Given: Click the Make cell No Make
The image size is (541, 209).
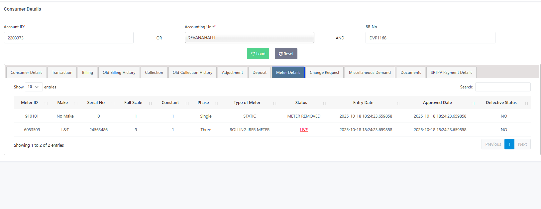Looking at the screenshot, I should coord(65,116).
